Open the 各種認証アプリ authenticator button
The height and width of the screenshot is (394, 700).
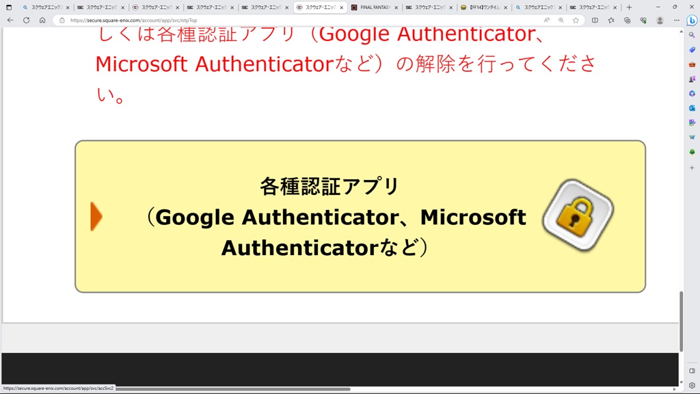360,216
